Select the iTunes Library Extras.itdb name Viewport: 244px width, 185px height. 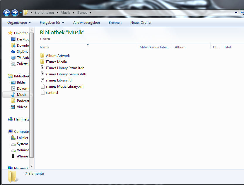[x=65, y=68]
